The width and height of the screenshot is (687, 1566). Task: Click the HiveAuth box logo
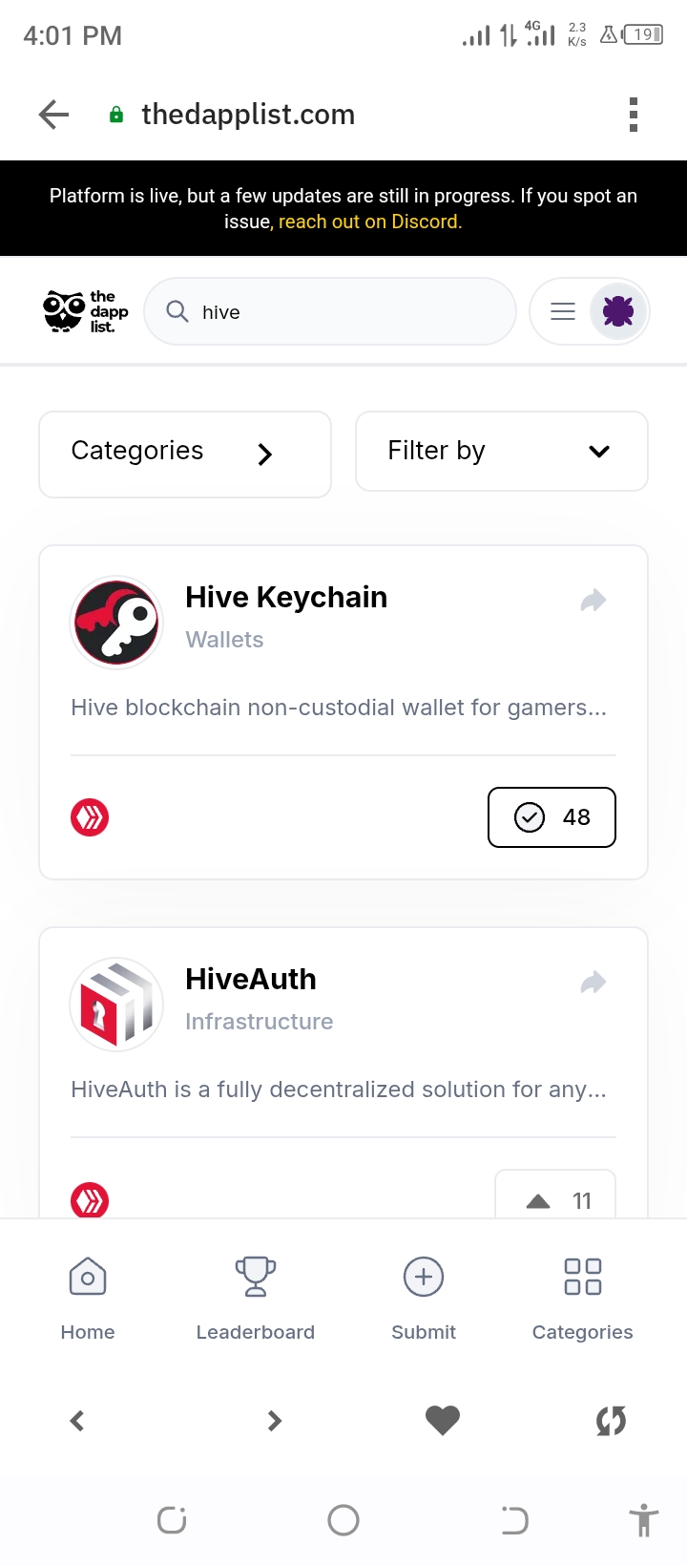(117, 1005)
